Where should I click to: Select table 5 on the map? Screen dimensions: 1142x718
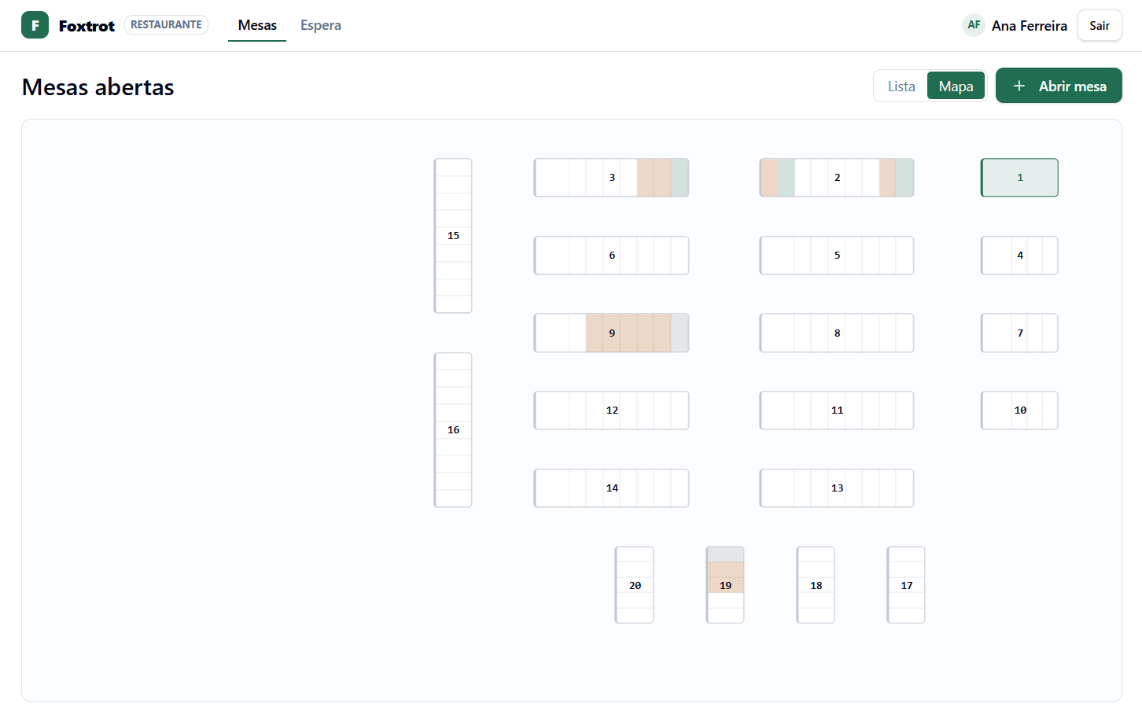[x=837, y=256]
